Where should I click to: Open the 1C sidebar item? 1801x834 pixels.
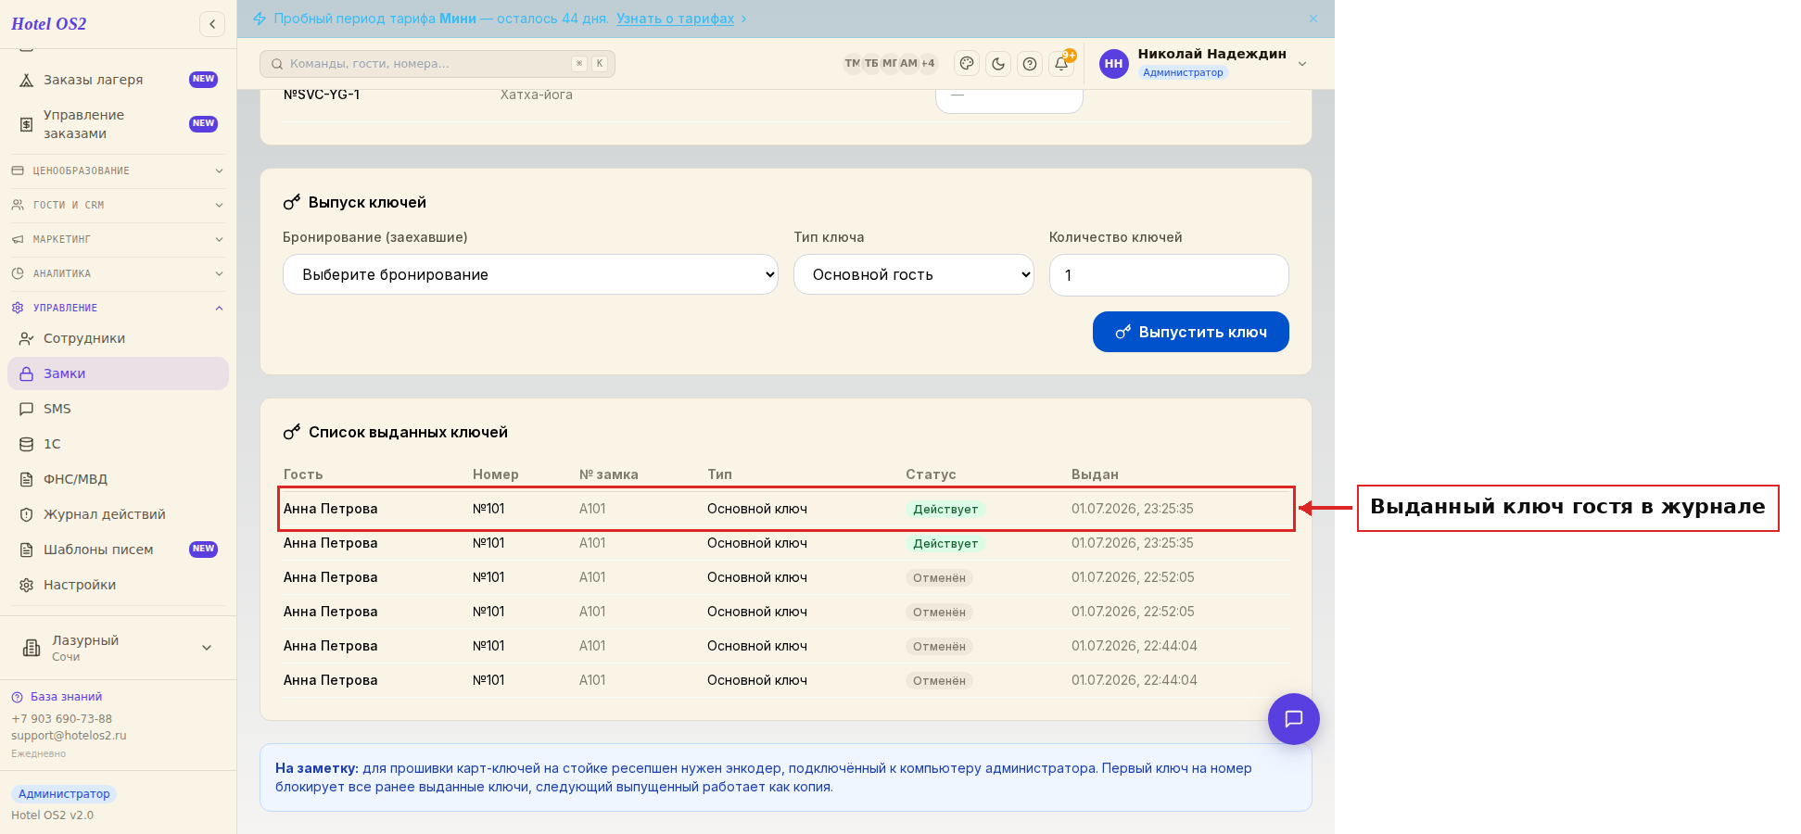pyautogui.click(x=119, y=444)
